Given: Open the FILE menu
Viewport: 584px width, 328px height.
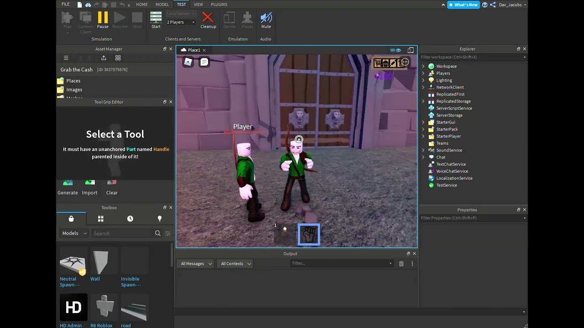Looking at the screenshot, I should coord(66,5).
